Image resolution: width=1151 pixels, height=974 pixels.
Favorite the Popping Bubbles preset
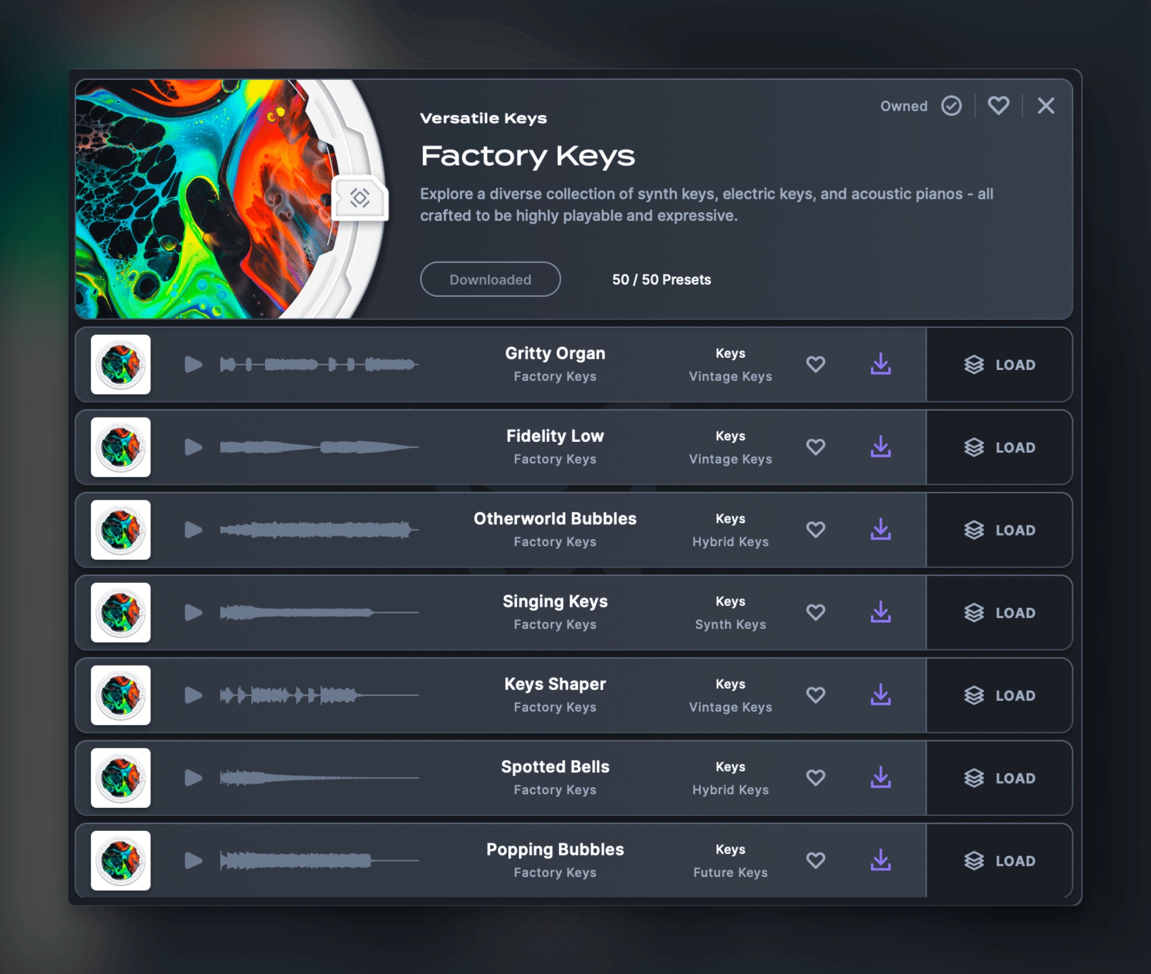(816, 861)
